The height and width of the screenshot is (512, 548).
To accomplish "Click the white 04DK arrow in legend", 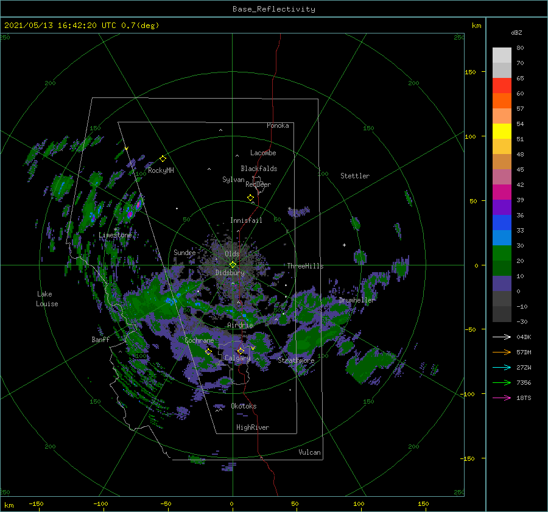I will pyautogui.click(x=502, y=337).
